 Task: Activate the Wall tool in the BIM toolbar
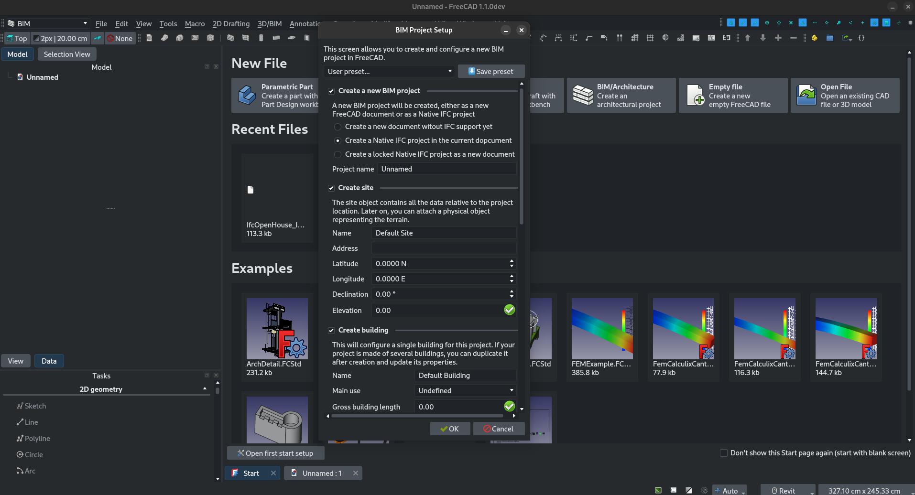[231, 38]
